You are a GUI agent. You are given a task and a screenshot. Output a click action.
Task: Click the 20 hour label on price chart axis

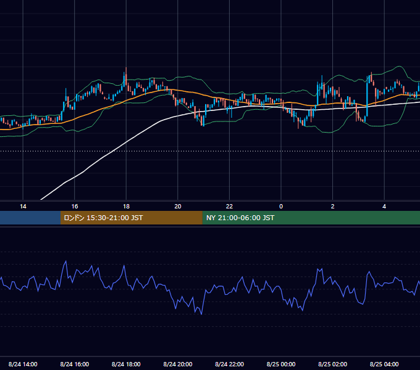click(x=178, y=207)
